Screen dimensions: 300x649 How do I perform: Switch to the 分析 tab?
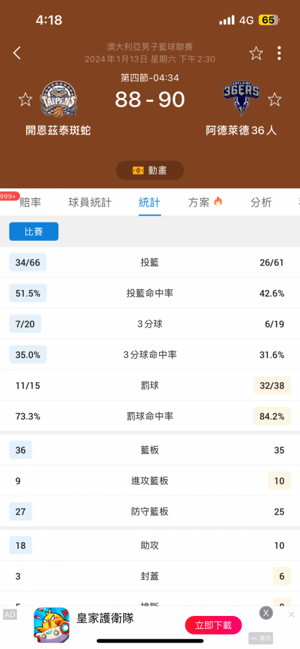tap(261, 202)
